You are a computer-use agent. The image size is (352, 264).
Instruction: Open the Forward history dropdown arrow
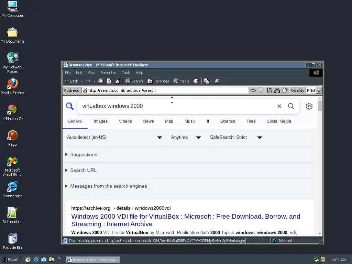[x=95, y=81]
